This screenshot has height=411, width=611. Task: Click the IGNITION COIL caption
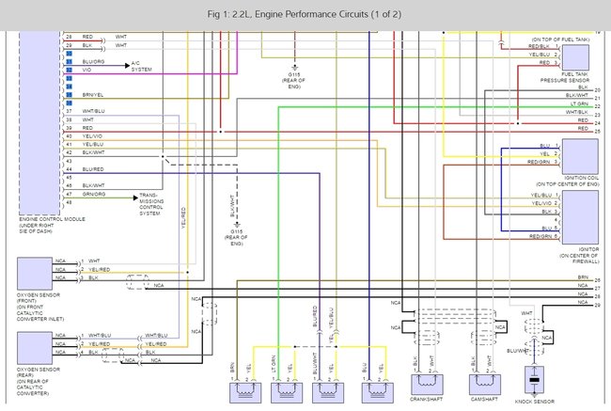pyautogui.click(x=581, y=178)
